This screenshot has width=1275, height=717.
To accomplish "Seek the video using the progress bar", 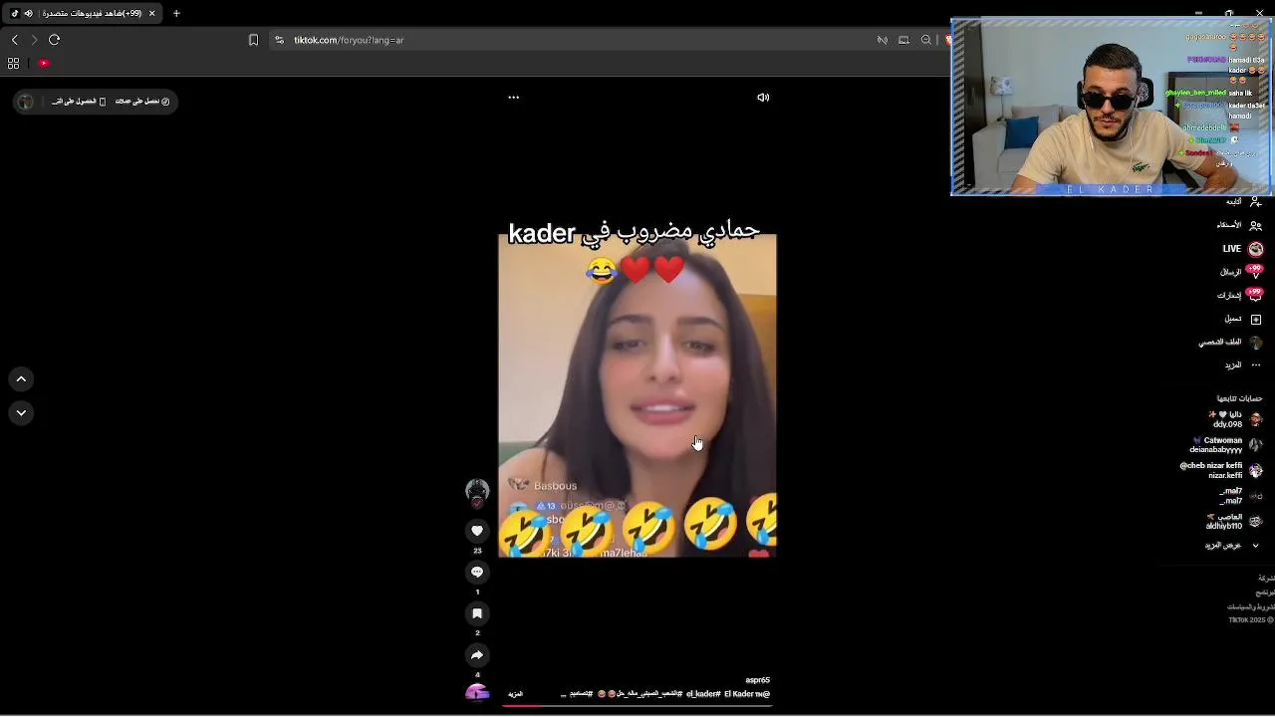I will point(637,705).
